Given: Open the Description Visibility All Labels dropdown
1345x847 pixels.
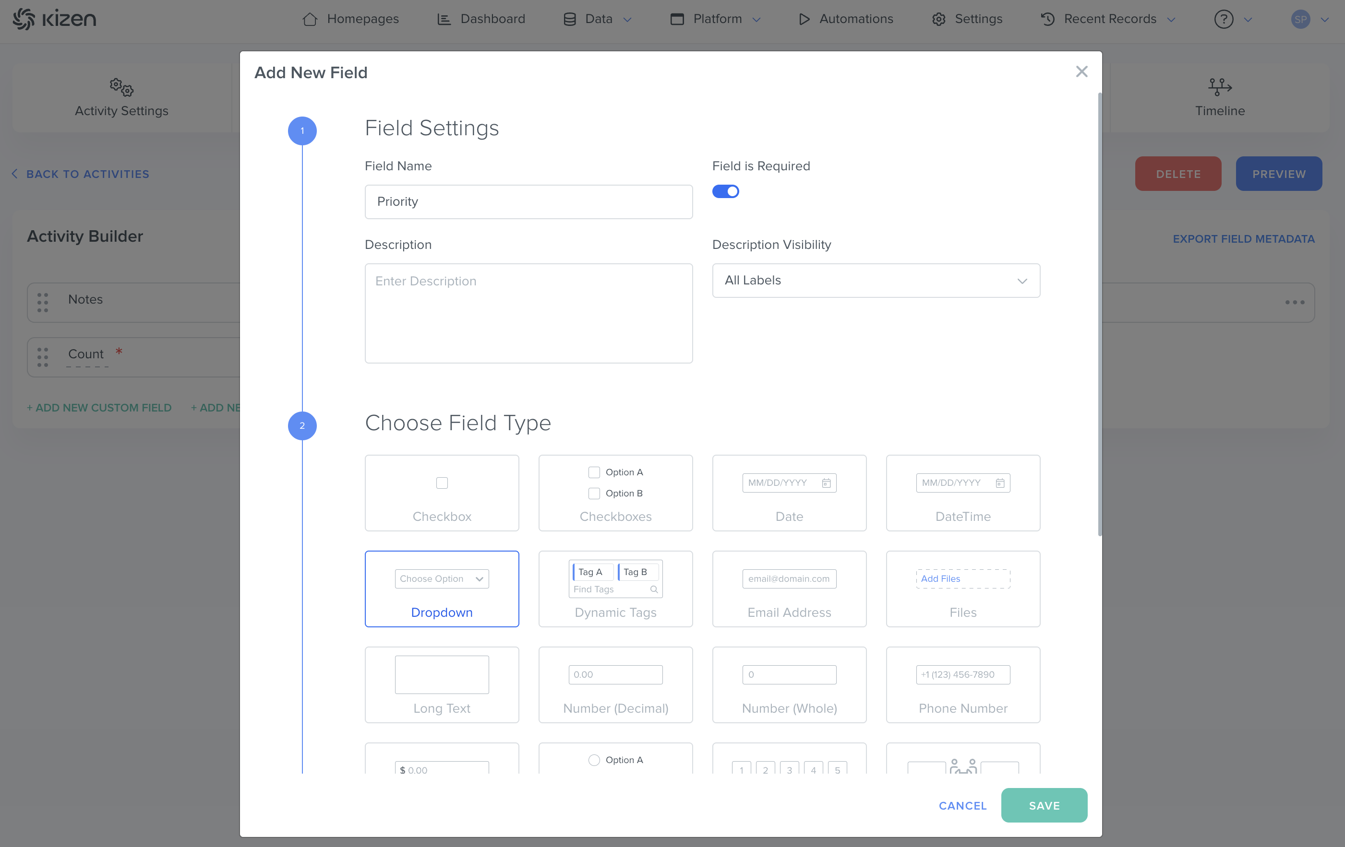Looking at the screenshot, I should point(875,281).
